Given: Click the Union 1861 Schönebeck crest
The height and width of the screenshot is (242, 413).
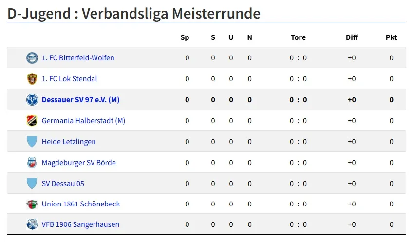Looking at the screenshot, I should tap(32, 204).
